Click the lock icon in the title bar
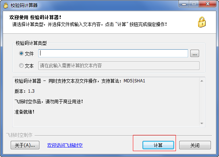219x157 pixels. [x=6, y=5]
